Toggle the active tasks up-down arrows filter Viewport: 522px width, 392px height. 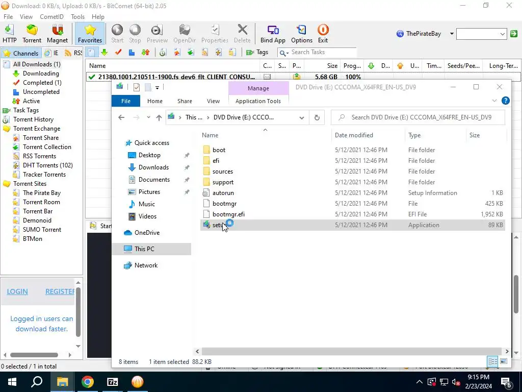[x=145, y=53]
